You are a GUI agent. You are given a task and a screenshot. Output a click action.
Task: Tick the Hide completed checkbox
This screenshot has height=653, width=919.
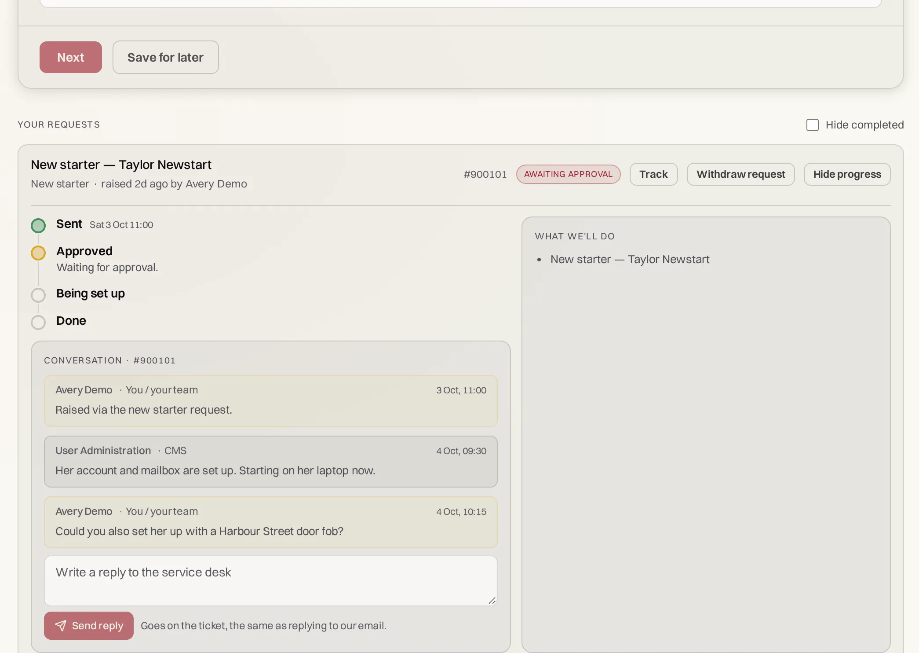coord(812,125)
